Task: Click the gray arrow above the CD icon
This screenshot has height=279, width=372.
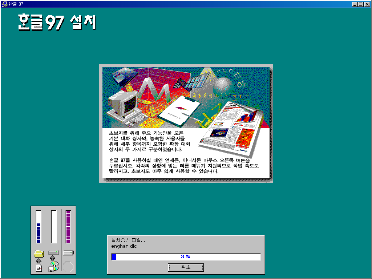Action: pyautogui.click(x=53, y=258)
